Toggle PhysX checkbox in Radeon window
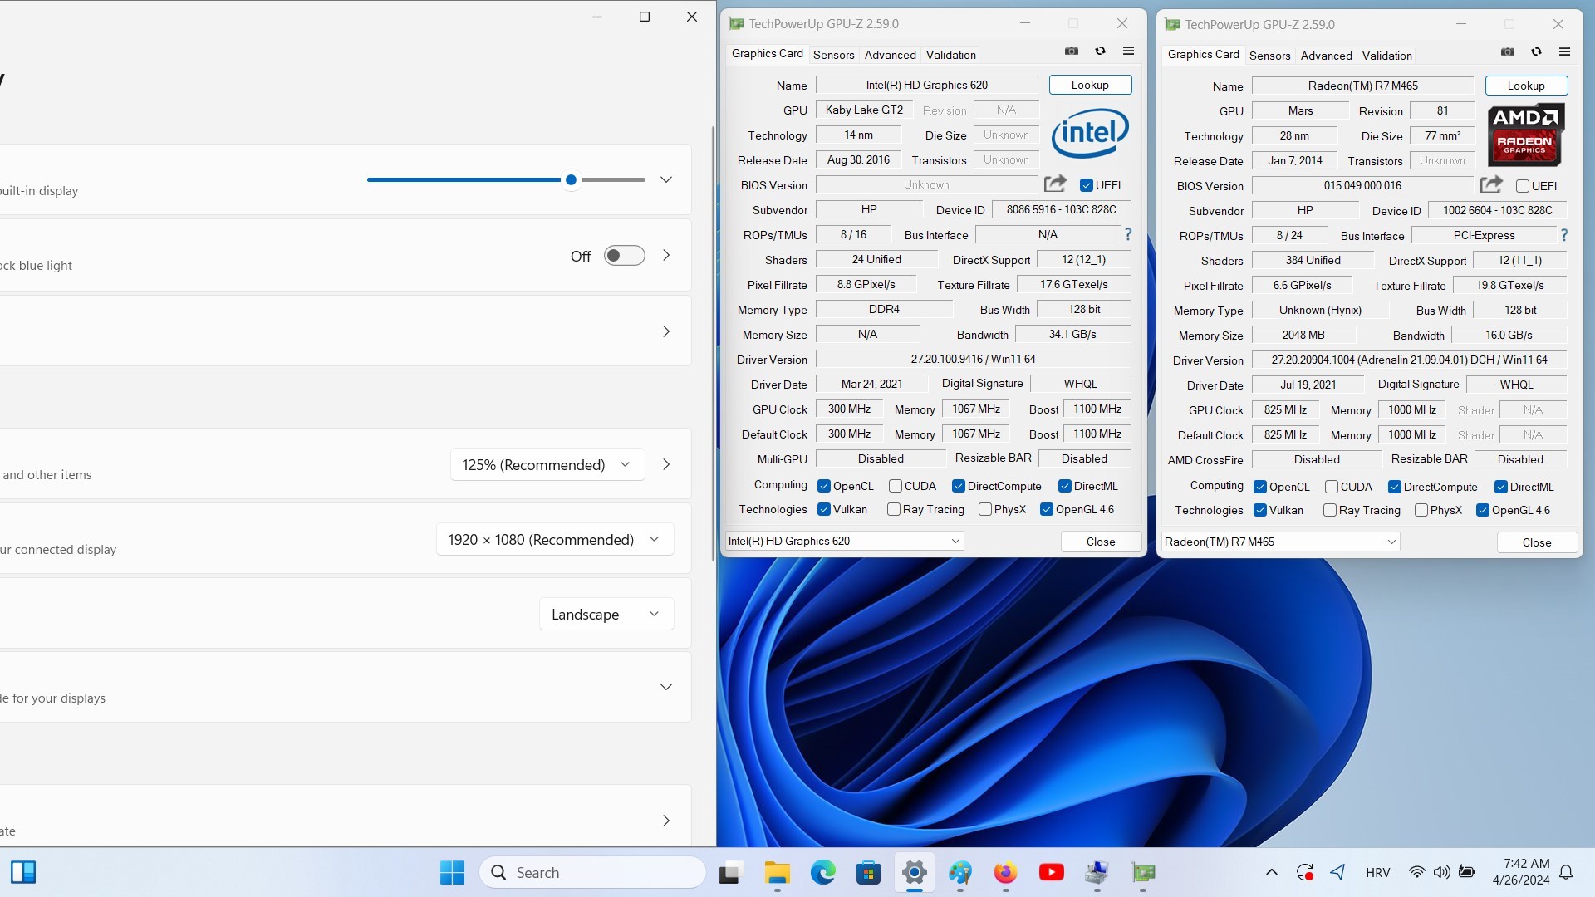This screenshot has height=897, width=1595. 1421,510
